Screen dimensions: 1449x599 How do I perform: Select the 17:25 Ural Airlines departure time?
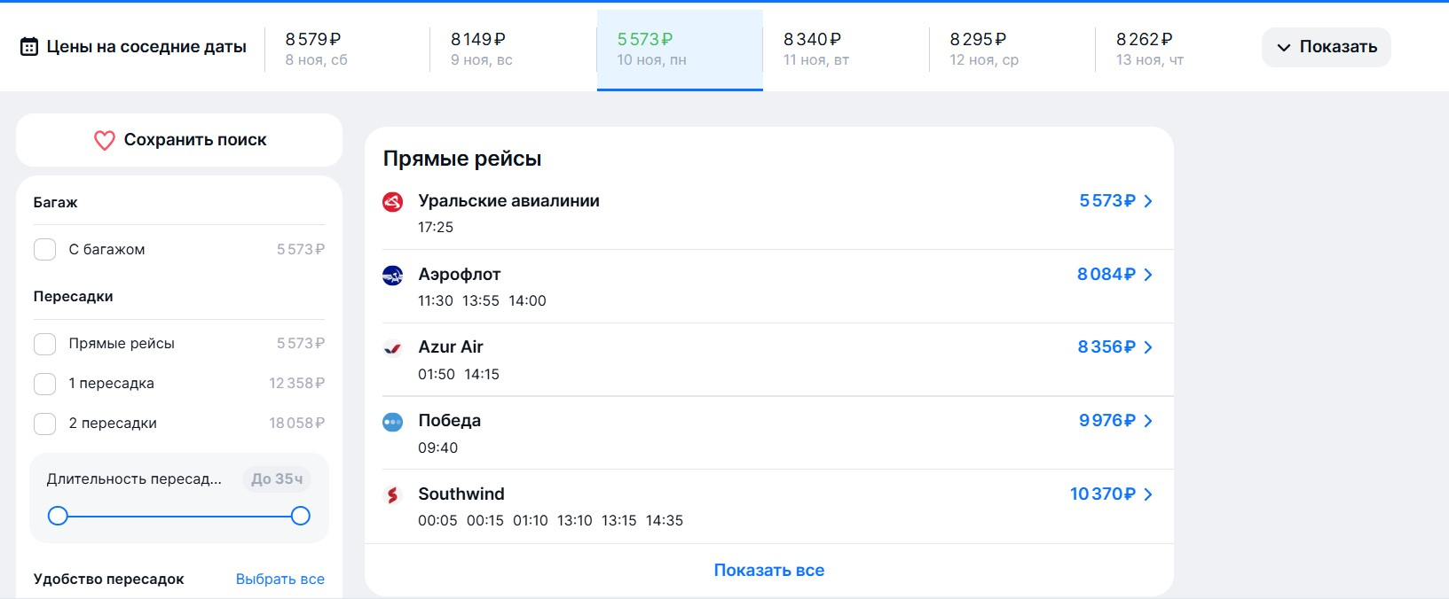436,228
